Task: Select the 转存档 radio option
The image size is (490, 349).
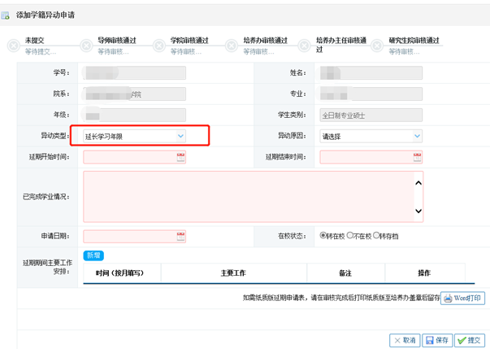Action: click(377, 236)
